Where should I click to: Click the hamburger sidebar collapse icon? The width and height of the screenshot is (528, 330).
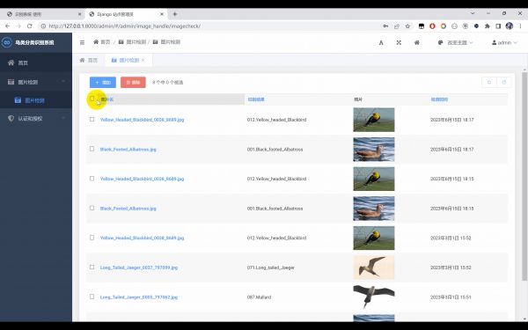coord(82,42)
